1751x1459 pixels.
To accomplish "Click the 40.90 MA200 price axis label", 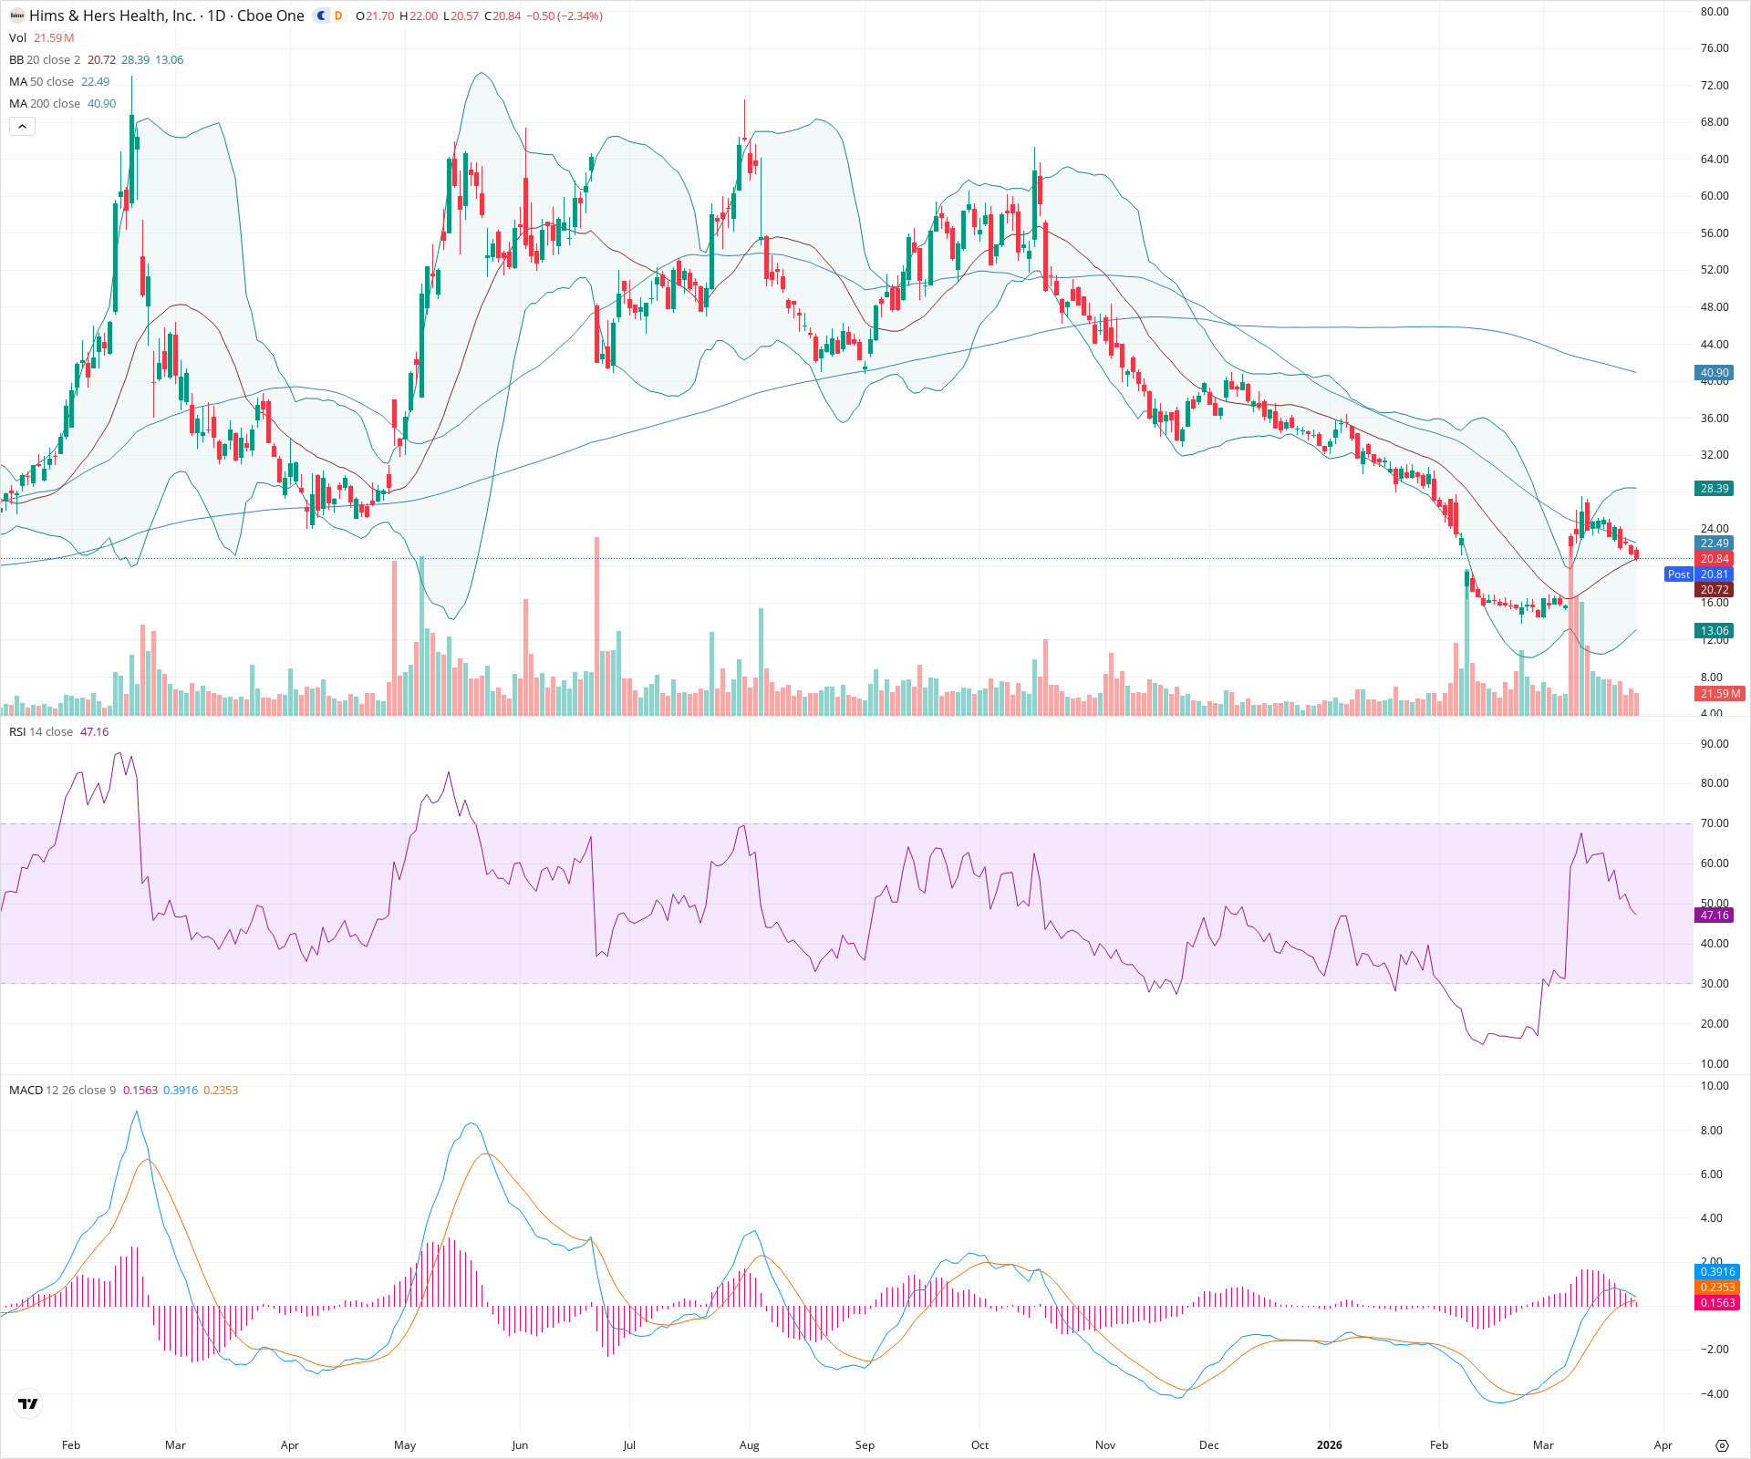I will (x=1715, y=372).
